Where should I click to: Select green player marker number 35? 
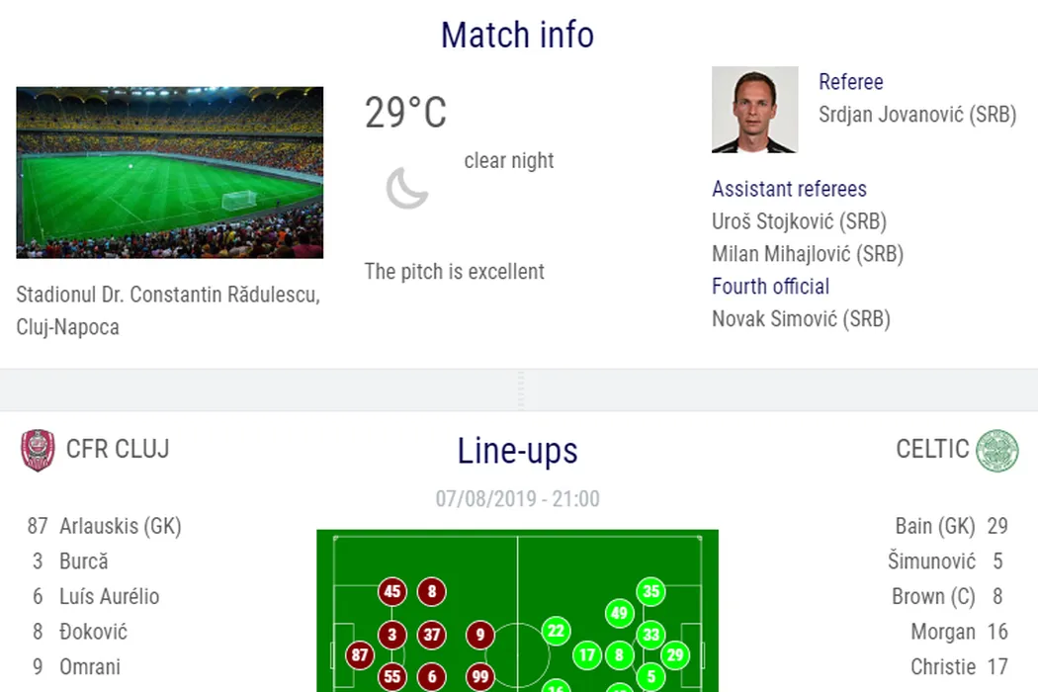tap(650, 592)
